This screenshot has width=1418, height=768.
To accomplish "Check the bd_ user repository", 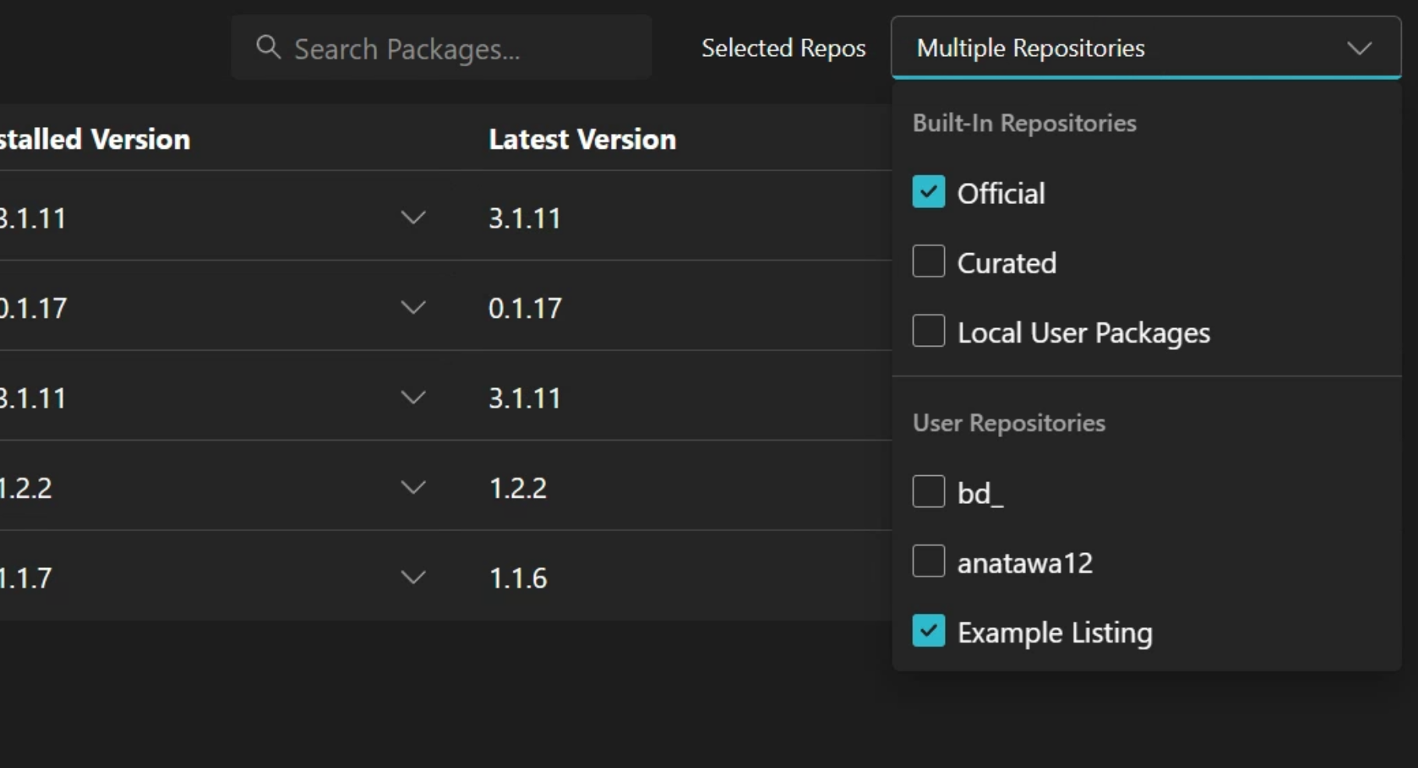I will (x=929, y=491).
